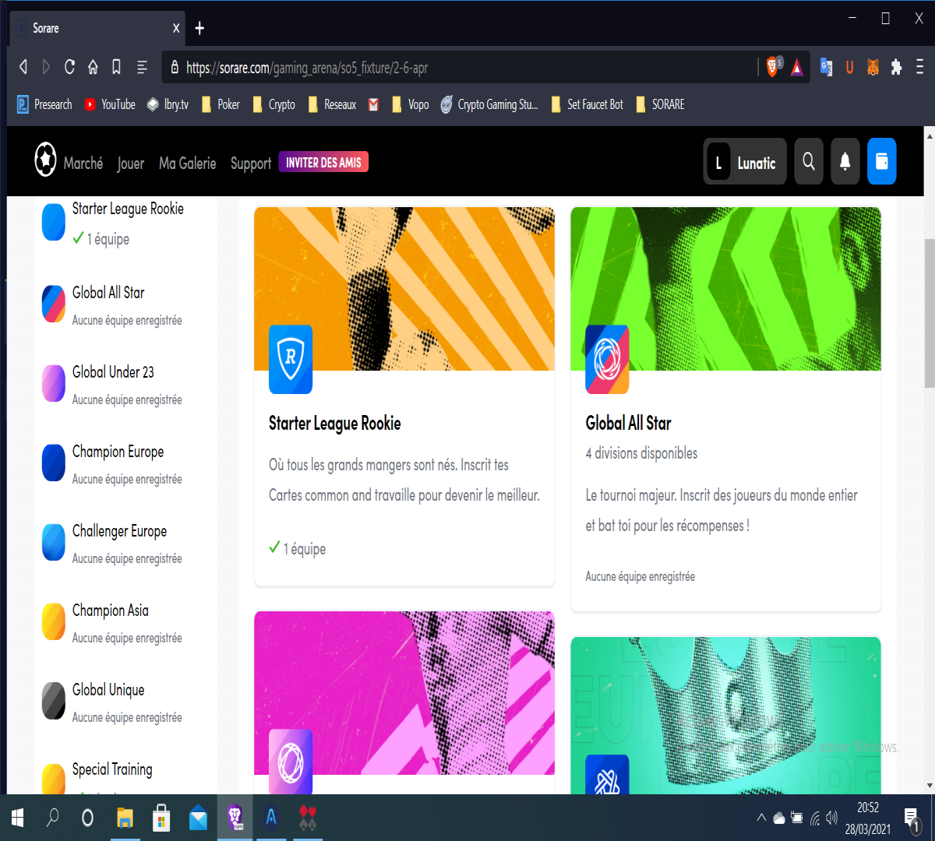Open a new browser tab
The width and height of the screenshot is (935, 841).
pyautogui.click(x=199, y=28)
